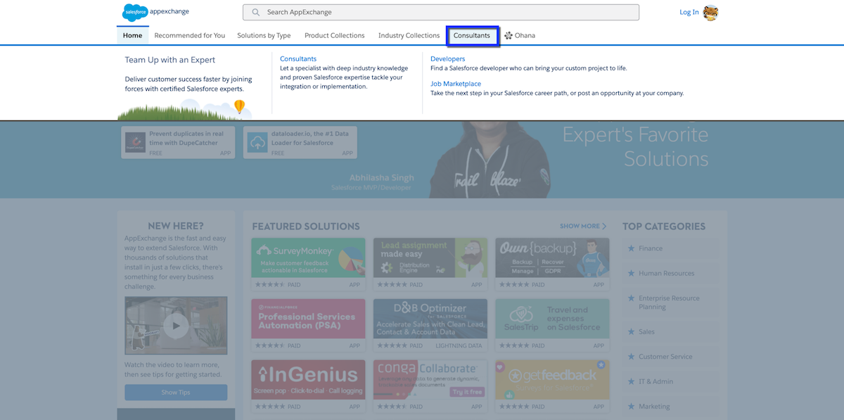This screenshot has height=420, width=844.
Task: Open the Product Collections menu
Action: [x=334, y=35]
